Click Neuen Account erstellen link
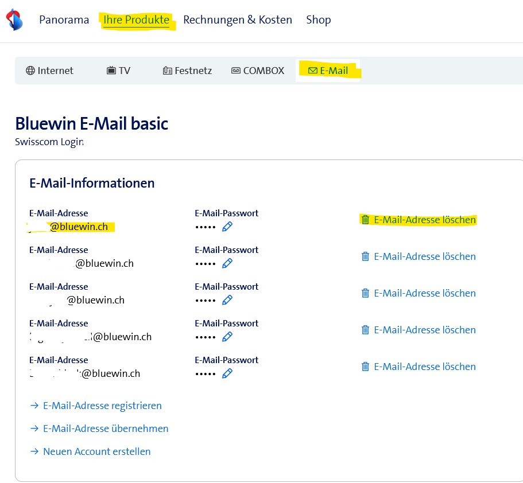 pos(96,451)
